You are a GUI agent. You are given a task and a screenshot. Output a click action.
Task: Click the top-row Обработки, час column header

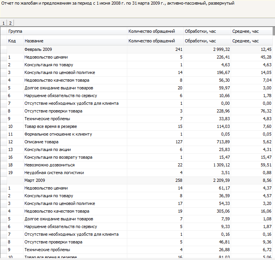click(x=207, y=31)
